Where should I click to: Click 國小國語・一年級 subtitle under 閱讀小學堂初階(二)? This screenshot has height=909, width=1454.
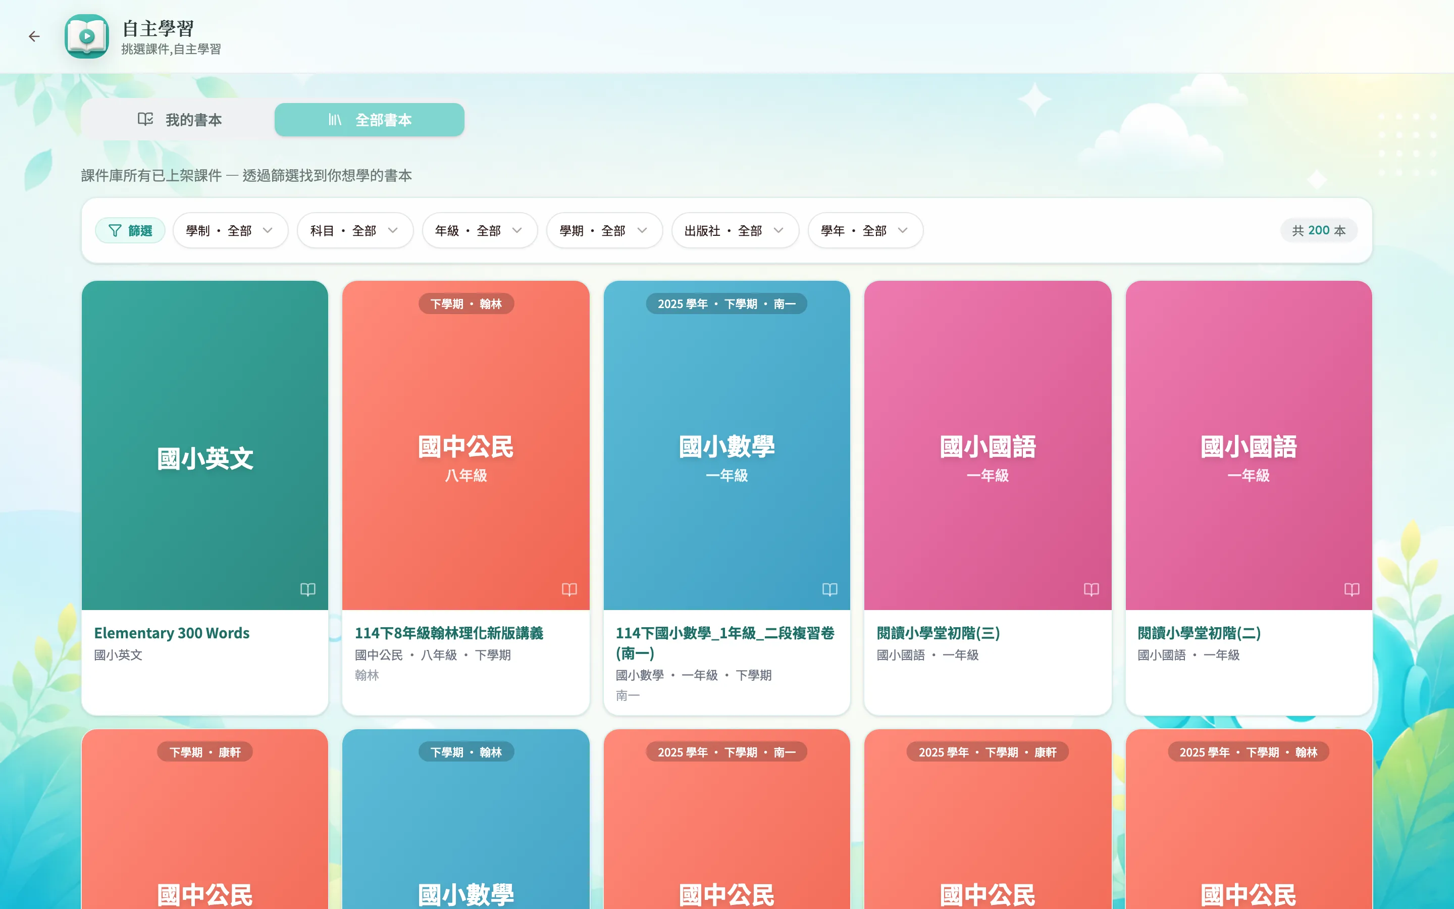(1188, 654)
